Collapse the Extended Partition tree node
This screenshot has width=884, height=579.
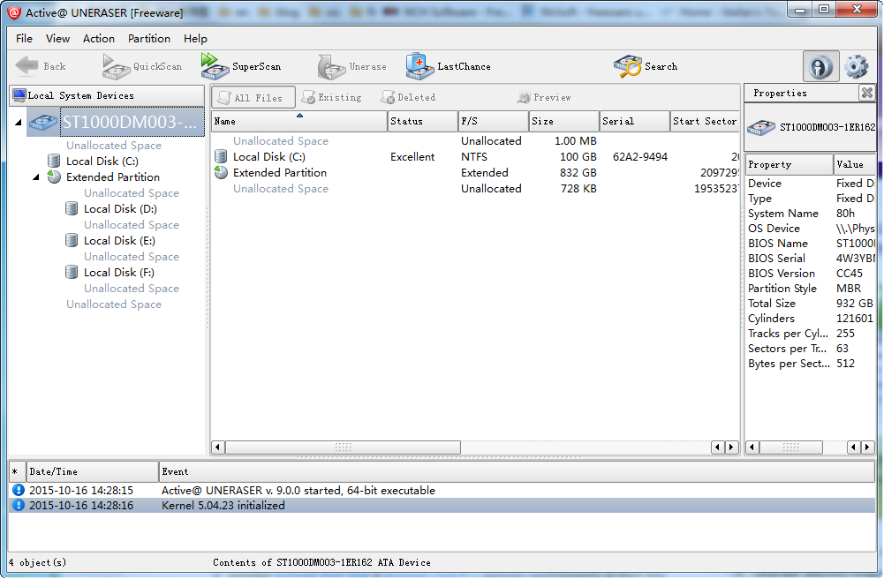pos(36,177)
